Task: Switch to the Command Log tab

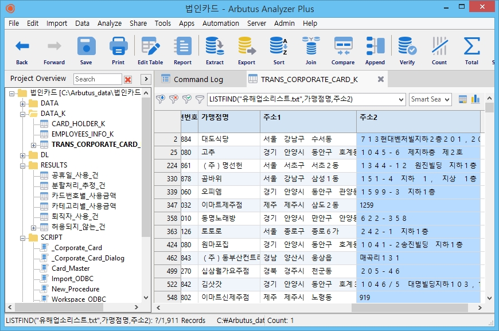Action: (200, 79)
